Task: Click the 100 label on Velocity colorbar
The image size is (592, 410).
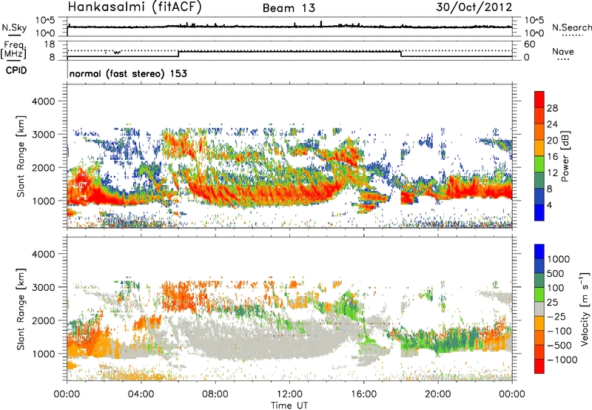Action: coord(557,288)
